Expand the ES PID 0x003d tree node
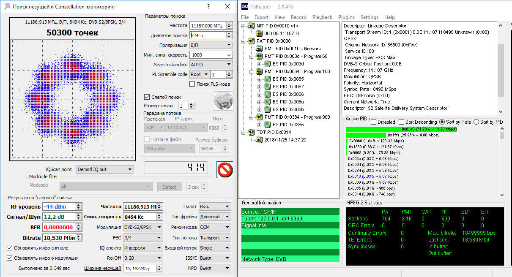 point(260,64)
